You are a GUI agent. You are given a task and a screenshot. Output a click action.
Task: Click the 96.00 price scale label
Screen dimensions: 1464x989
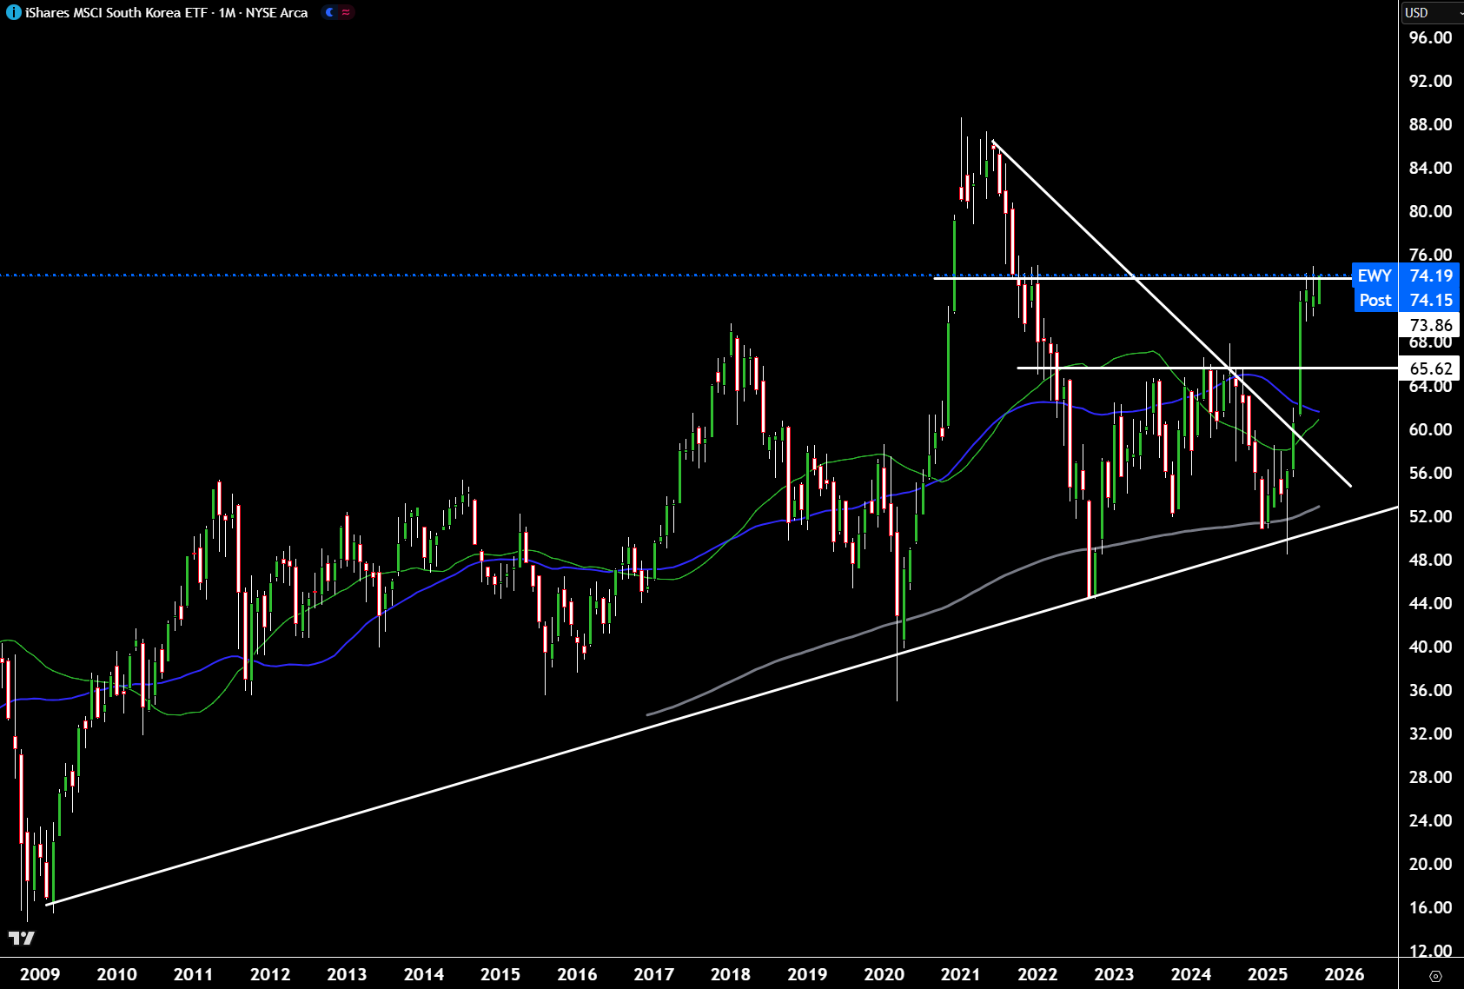click(1430, 37)
